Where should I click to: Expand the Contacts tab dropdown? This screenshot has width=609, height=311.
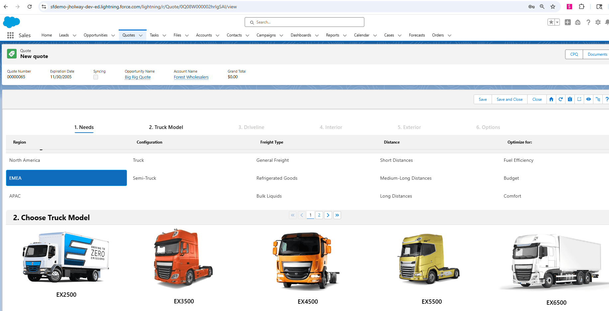tap(247, 35)
